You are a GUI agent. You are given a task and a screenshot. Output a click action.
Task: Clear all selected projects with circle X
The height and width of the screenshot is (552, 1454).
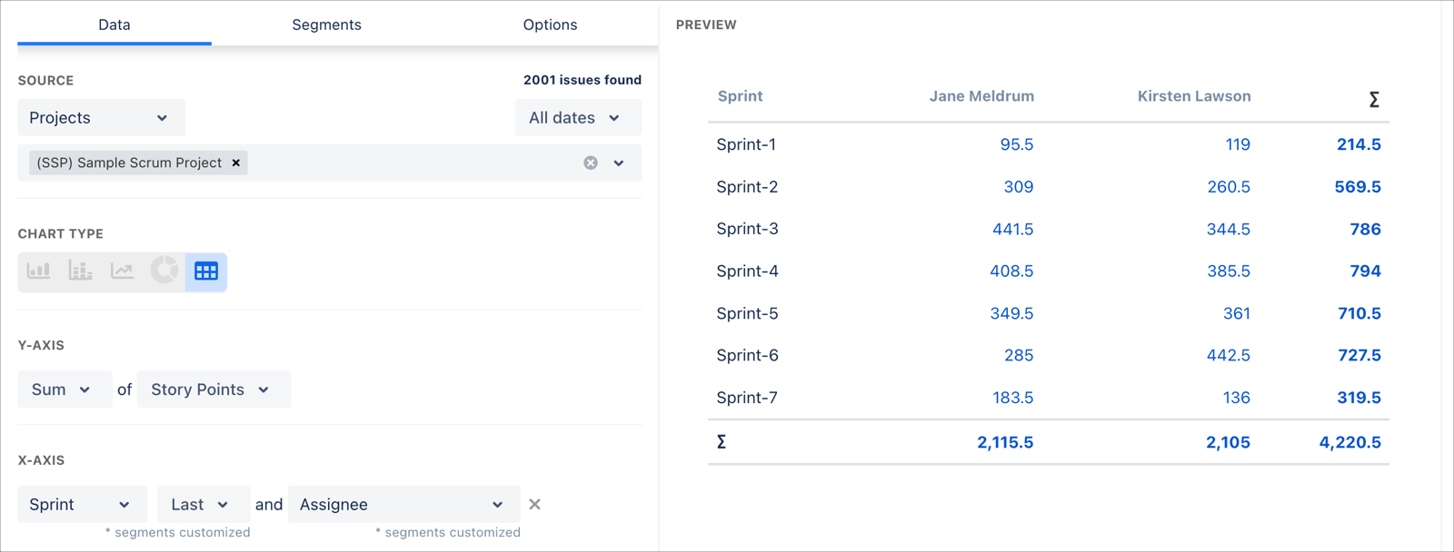591,163
